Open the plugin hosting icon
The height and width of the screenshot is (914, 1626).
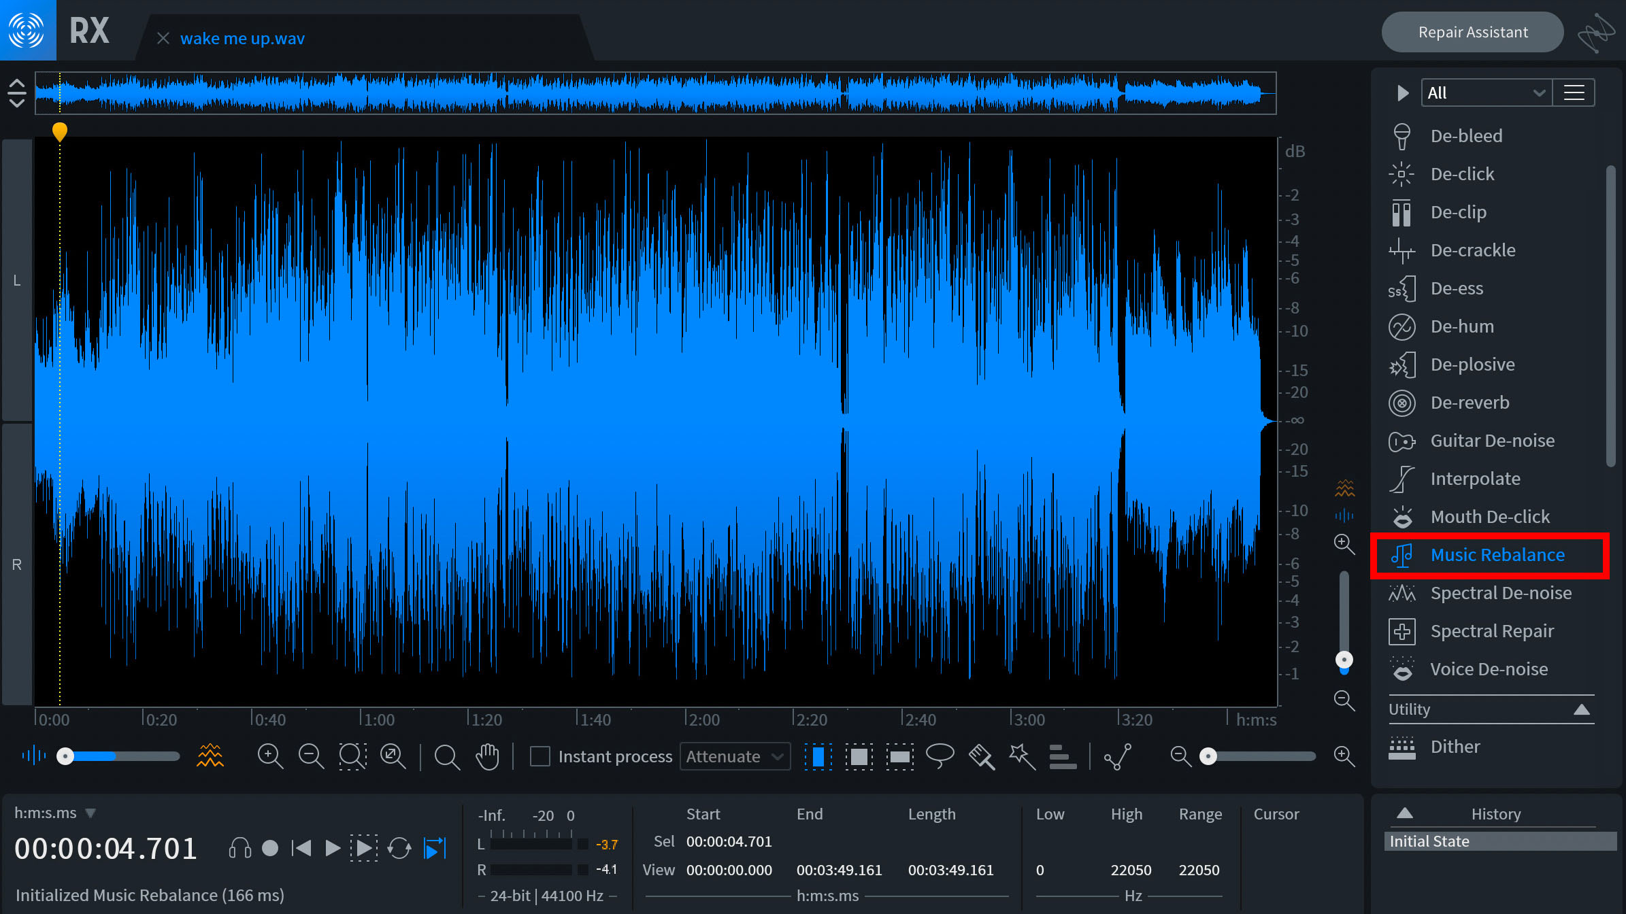[1595, 33]
